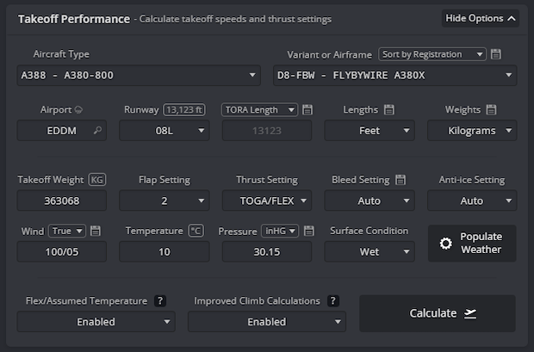This screenshot has width=534, height=352.
Task: Click the save icon next to Lengths label
Action: [x=388, y=110]
